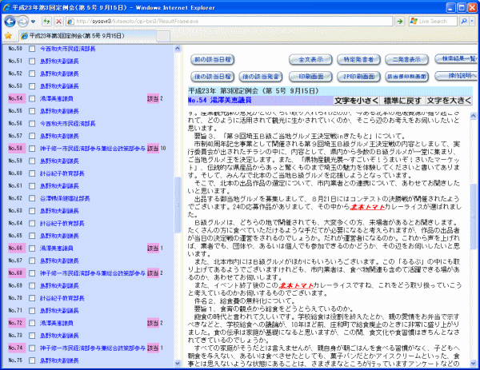The height and width of the screenshot is (370, 480).
Task: Jump using the 後の該当発言 button
Action: point(261,77)
